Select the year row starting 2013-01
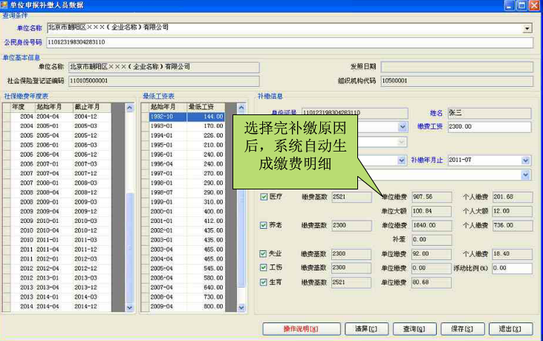Screen dimensions: 543x341 tap(61, 278)
